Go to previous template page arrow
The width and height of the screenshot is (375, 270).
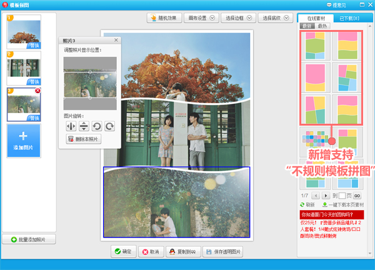(x=317, y=196)
